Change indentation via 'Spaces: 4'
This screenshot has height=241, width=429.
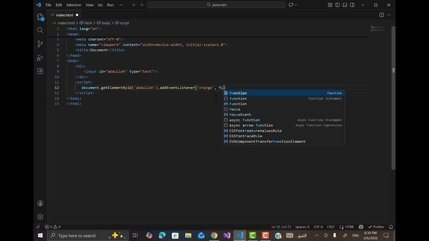302,227
